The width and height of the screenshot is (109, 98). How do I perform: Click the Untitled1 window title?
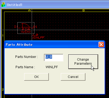(14, 5)
